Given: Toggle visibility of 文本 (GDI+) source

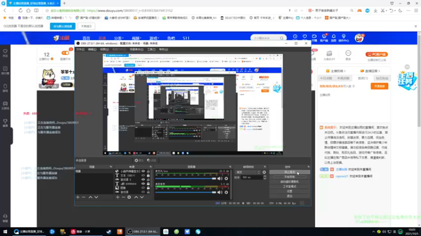Looking at the screenshot, I should tap(143, 176).
